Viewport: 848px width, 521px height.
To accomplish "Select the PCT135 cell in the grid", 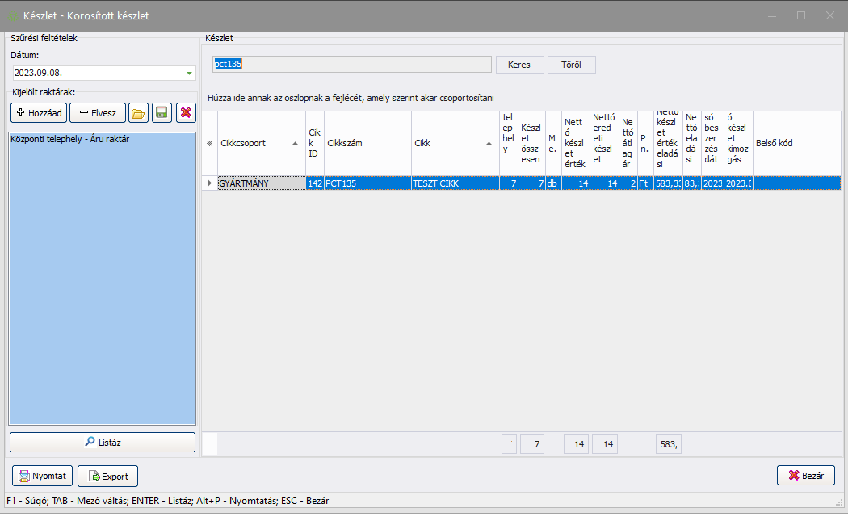I will (367, 183).
